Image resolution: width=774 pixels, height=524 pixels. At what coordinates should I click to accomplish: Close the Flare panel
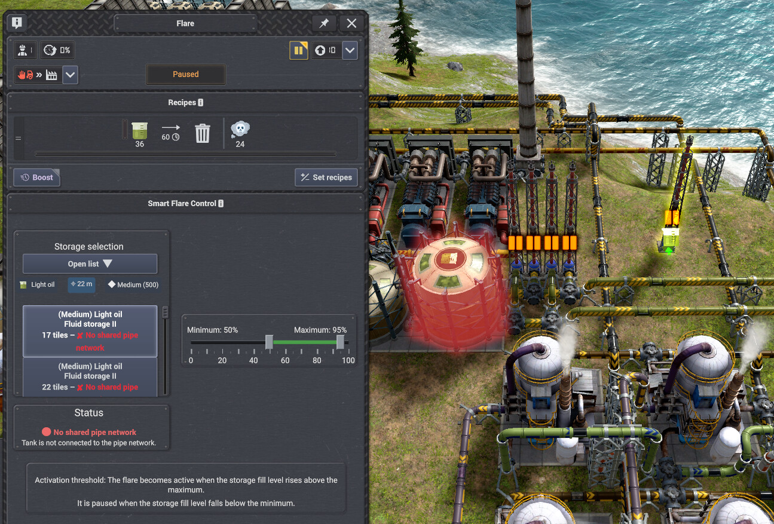click(x=351, y=23)
